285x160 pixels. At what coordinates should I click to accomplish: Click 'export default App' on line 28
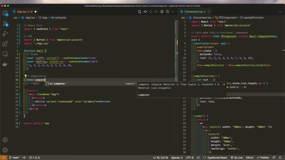click(37, 124)
